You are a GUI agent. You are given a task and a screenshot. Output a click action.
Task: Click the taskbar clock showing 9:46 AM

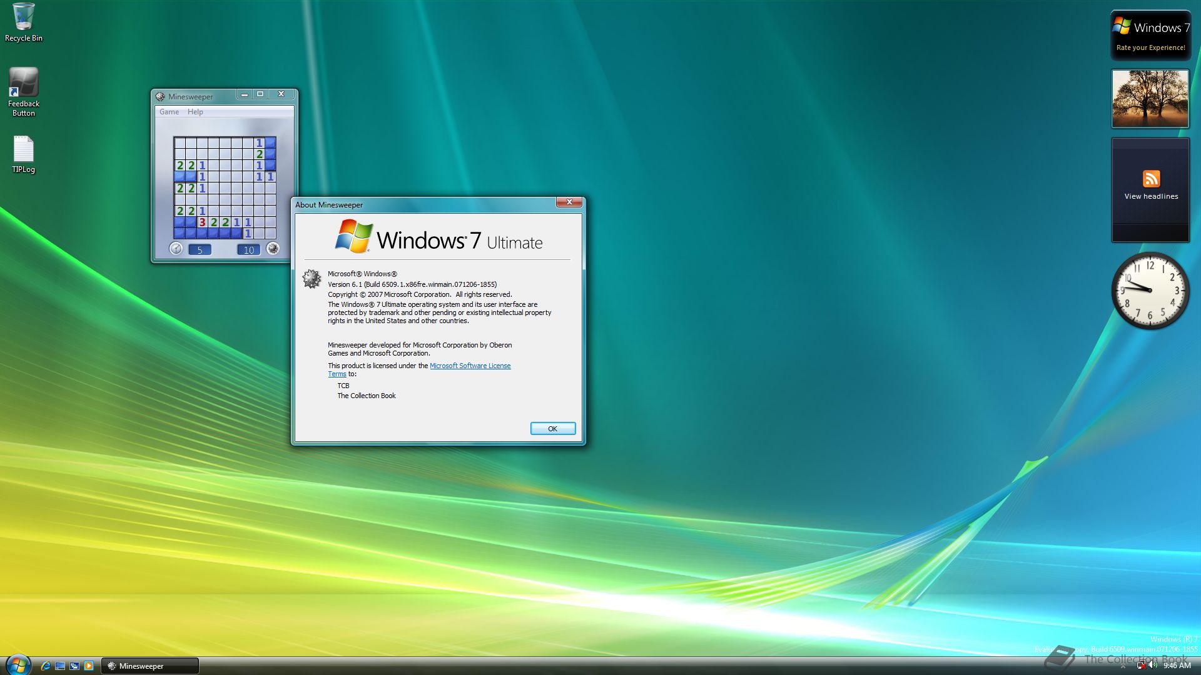coord(1177,666)
